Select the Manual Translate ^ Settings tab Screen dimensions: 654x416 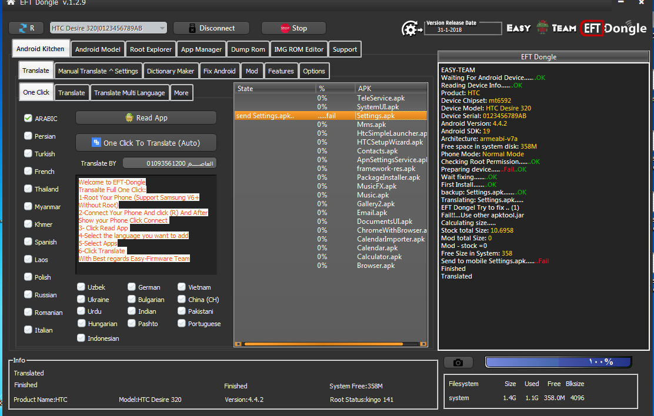[98, 71]
